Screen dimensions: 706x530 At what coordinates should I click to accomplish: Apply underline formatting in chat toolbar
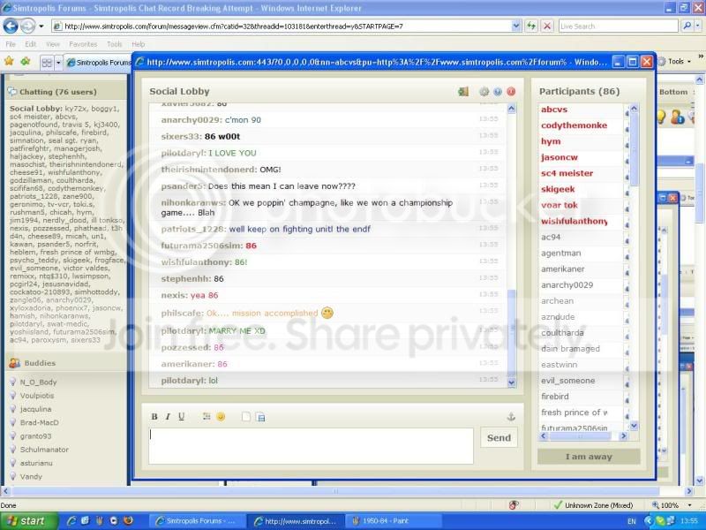click(181, 416)
